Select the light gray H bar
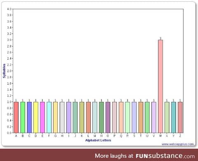 click(x=62, y=117)
